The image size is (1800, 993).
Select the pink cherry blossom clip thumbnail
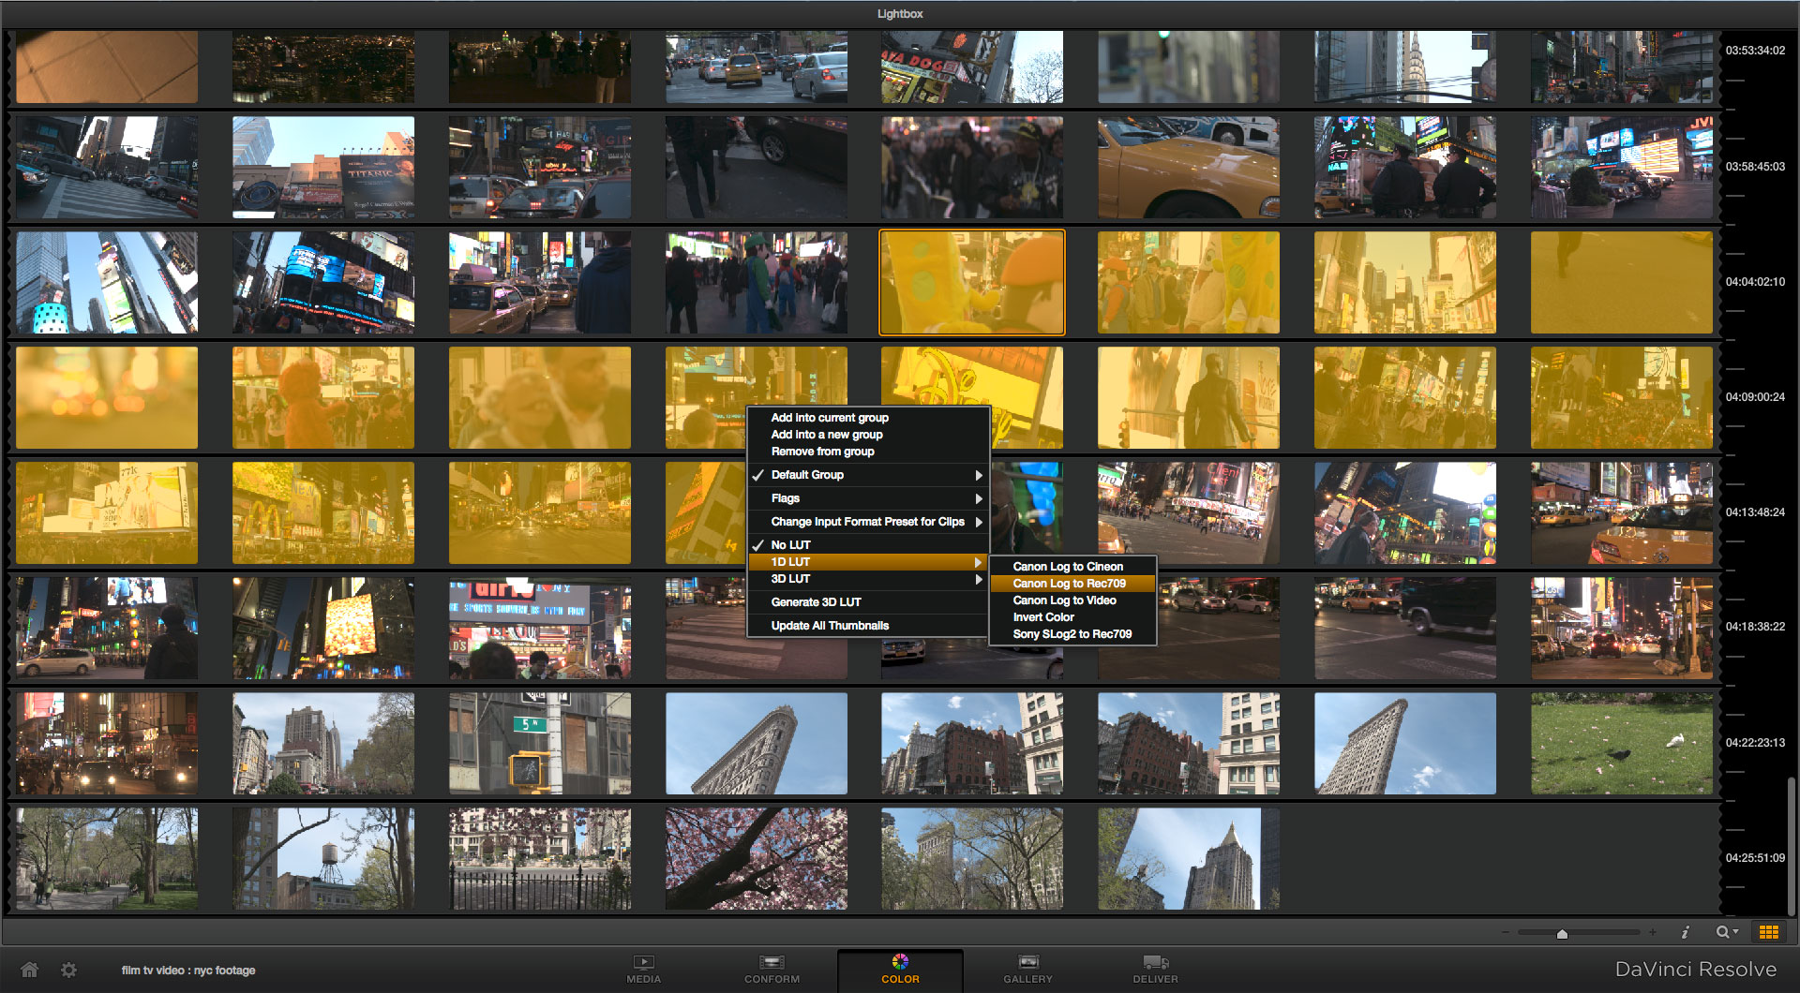point(756,859)
